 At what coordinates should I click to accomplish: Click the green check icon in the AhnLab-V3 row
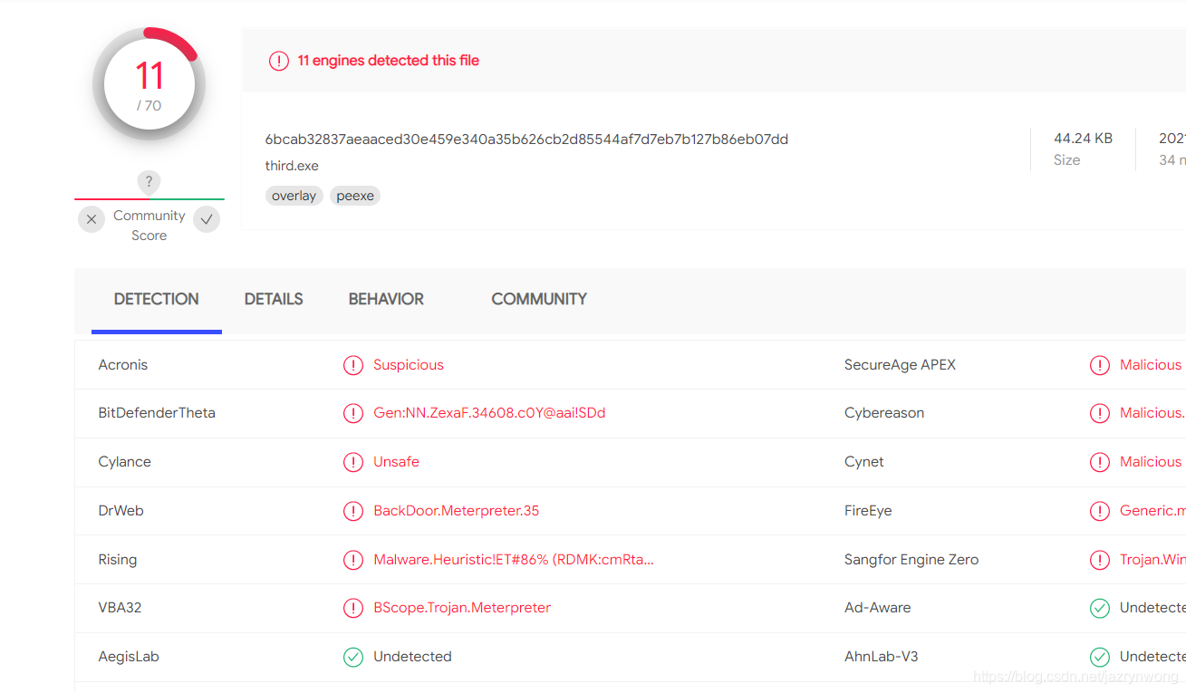tap(1100, 657)
